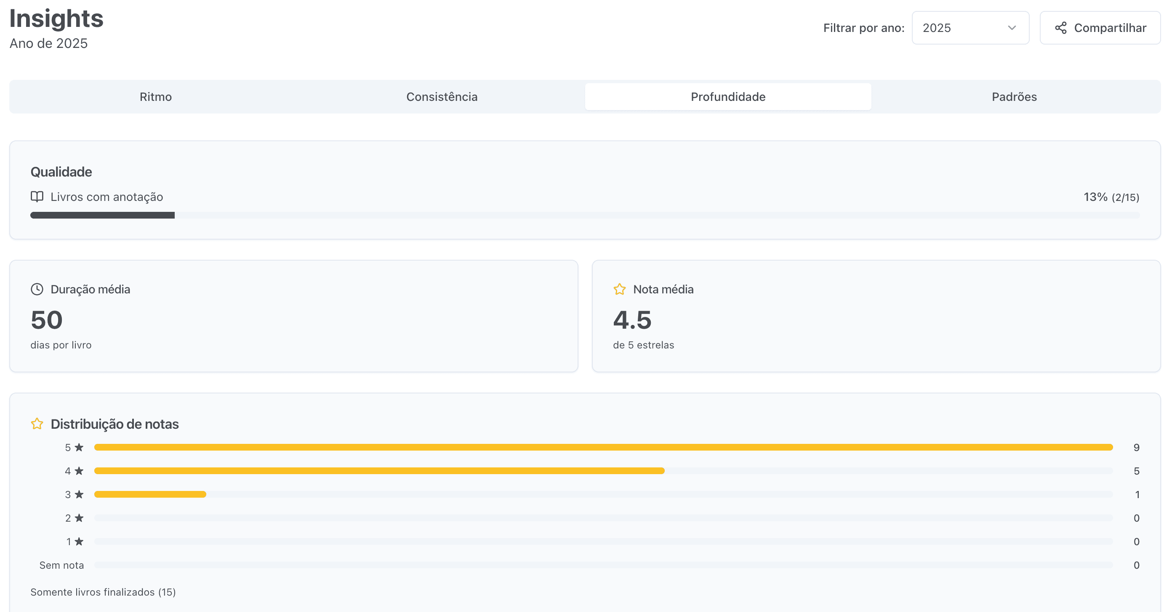The image size is (1172, 612).
Task: Click the Qualidade section heading
Action: [61, 172]
